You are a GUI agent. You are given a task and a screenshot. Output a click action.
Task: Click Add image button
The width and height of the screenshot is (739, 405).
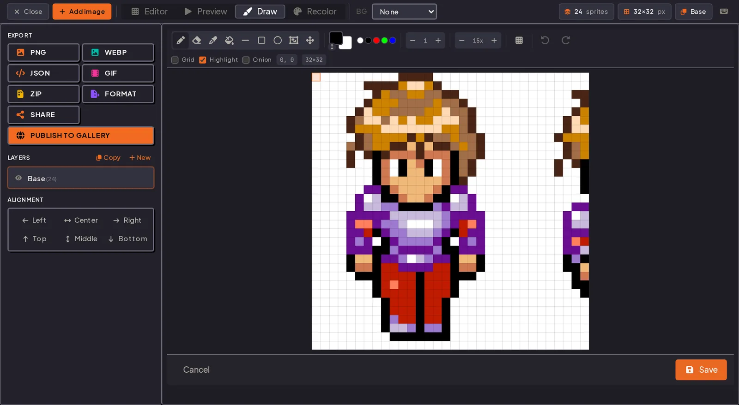click(82, 12)
